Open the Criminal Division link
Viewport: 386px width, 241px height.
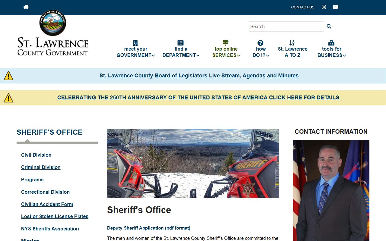pos(41,167)
